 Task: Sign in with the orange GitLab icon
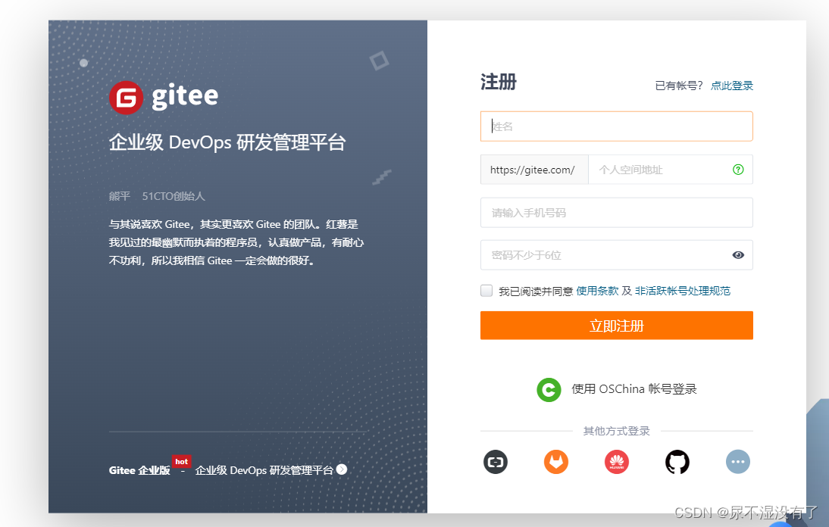click(x=556, y=462)
